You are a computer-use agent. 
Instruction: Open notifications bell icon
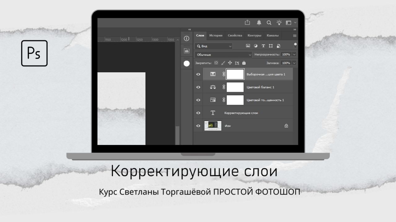tap(259, 22)
